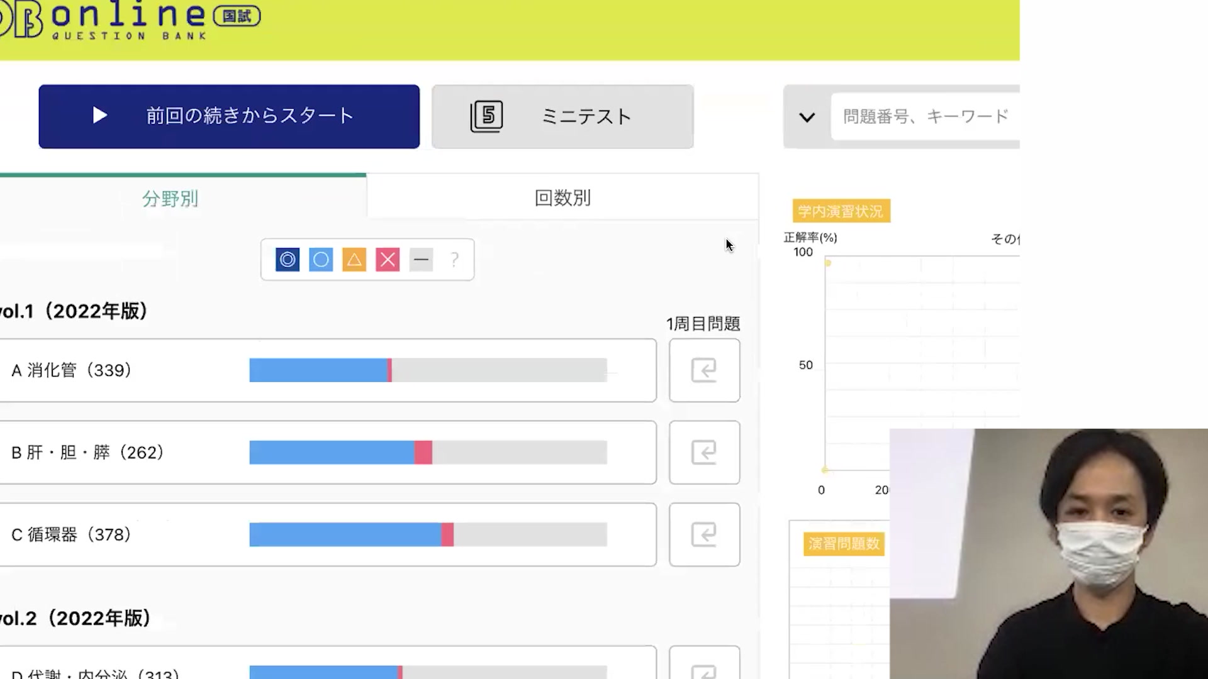Screen dimensions: 1208x679
Task: Open first-round questions for B 肝・胆・膵
Action: click(x=704, y=453)
